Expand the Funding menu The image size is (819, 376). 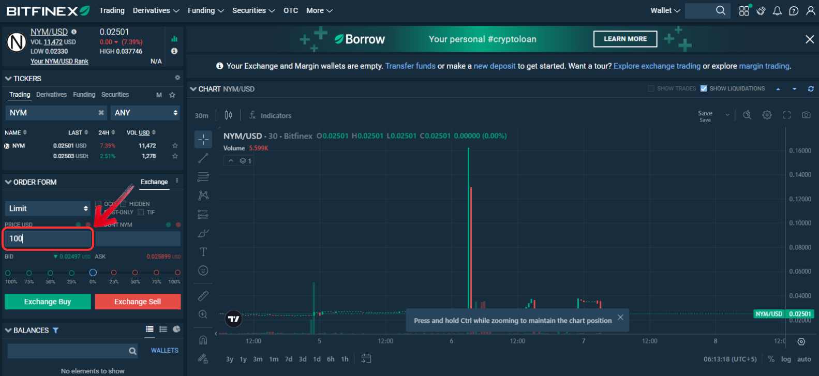point(205,10)
